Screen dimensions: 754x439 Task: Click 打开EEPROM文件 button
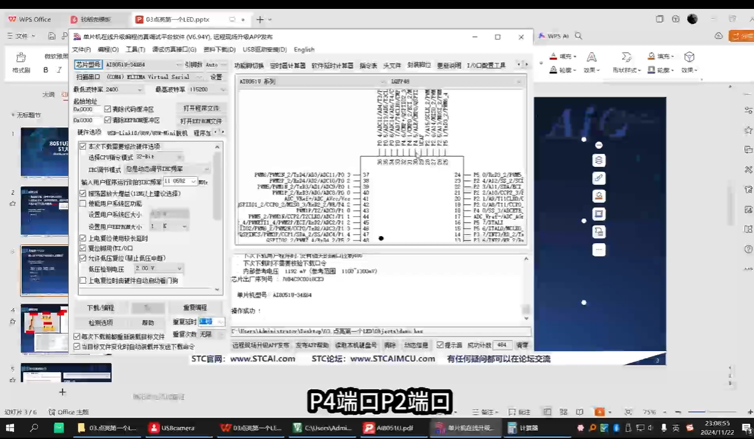pos(201,121)
